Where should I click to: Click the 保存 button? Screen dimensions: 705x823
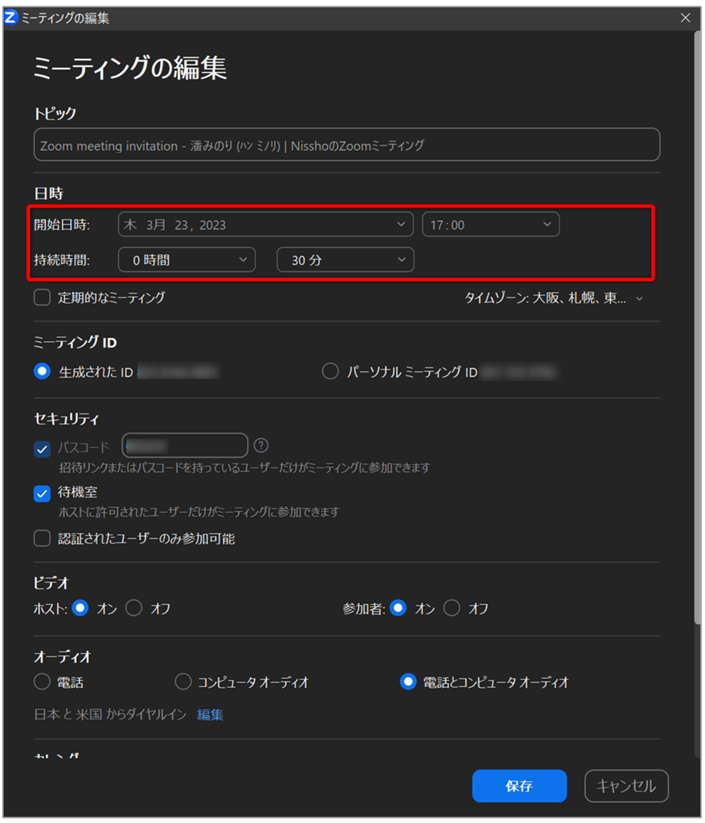click(x=519, y=786)
